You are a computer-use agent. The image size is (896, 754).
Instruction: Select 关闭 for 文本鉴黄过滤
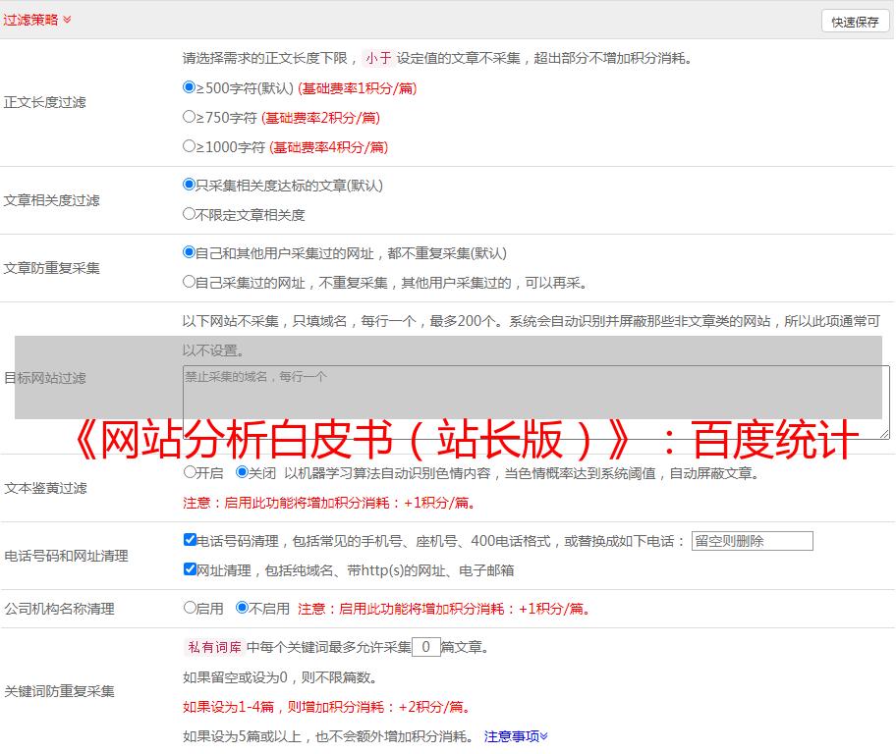243,472
